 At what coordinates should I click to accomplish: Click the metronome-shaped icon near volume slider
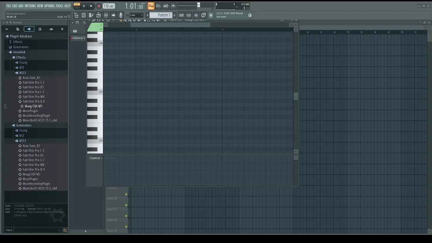(x=173, y=6)
